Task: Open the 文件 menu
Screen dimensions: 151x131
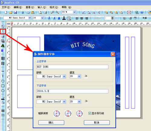Action: tap(6, 7)
